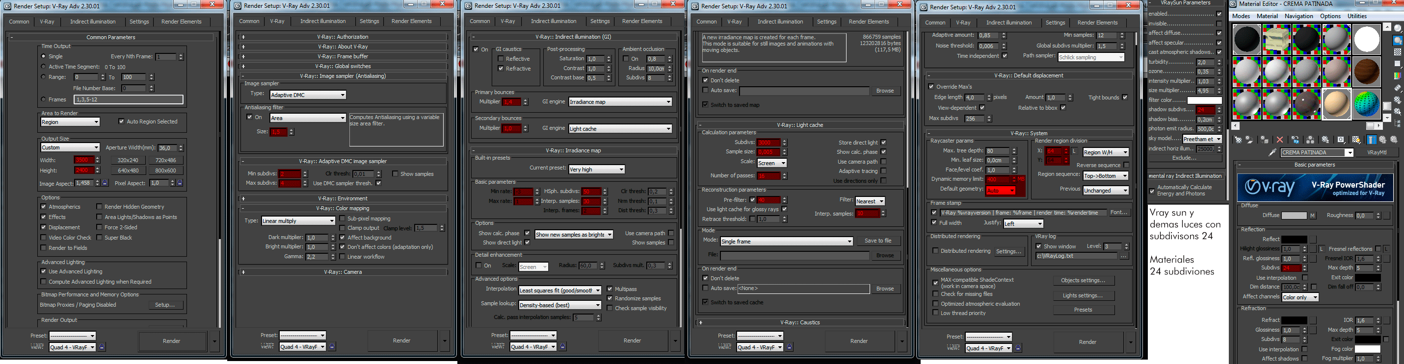1404x364 pixels.
Task: Click Video Color Check color-bars icon
Action: tap(1398, 76)
